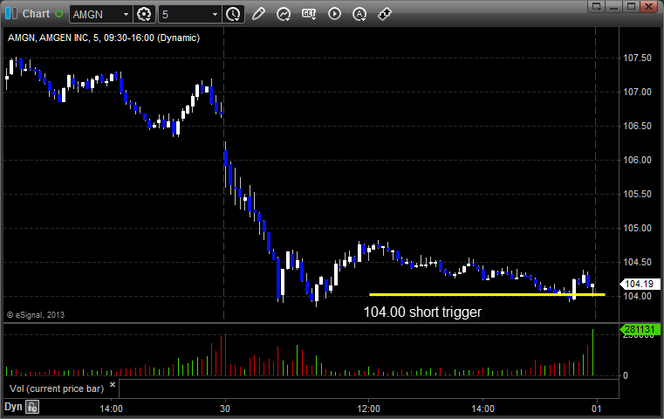The width and height of the screenshot is (664, 419).
Task: Select the pencil drawing tools icon
Action: [258, 14]
